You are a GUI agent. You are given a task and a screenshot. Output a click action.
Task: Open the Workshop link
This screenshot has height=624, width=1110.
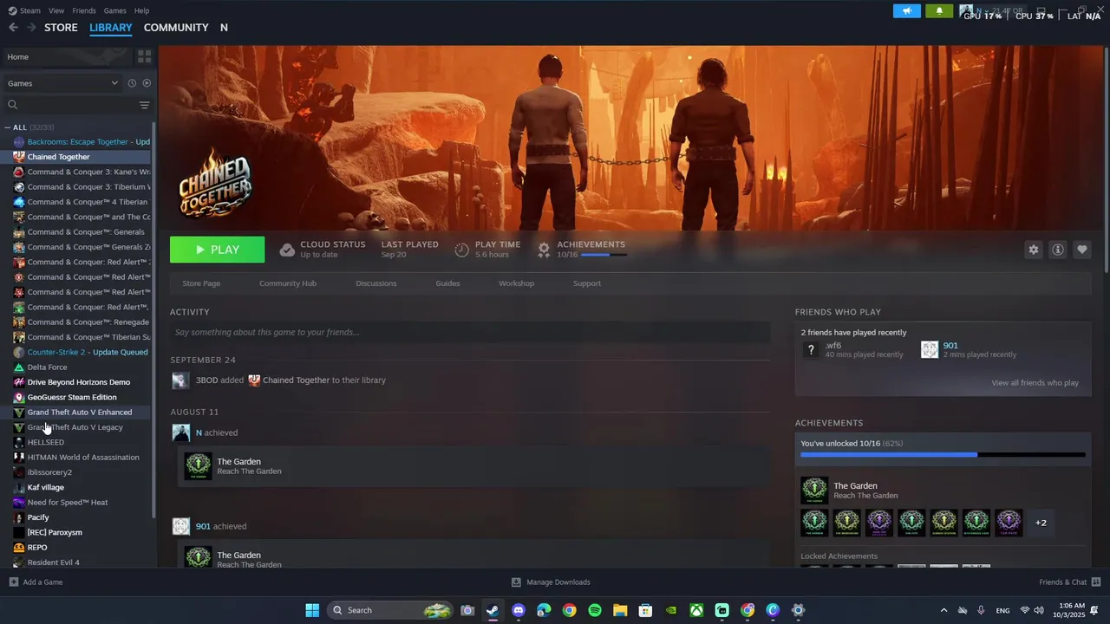[516, 283]
